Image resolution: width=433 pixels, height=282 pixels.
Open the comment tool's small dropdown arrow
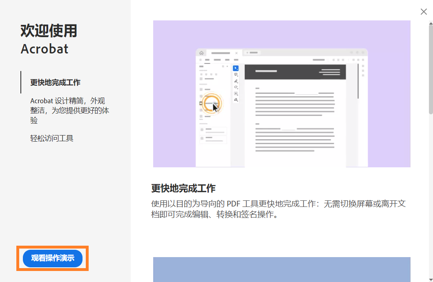click(x=238, y=76)
